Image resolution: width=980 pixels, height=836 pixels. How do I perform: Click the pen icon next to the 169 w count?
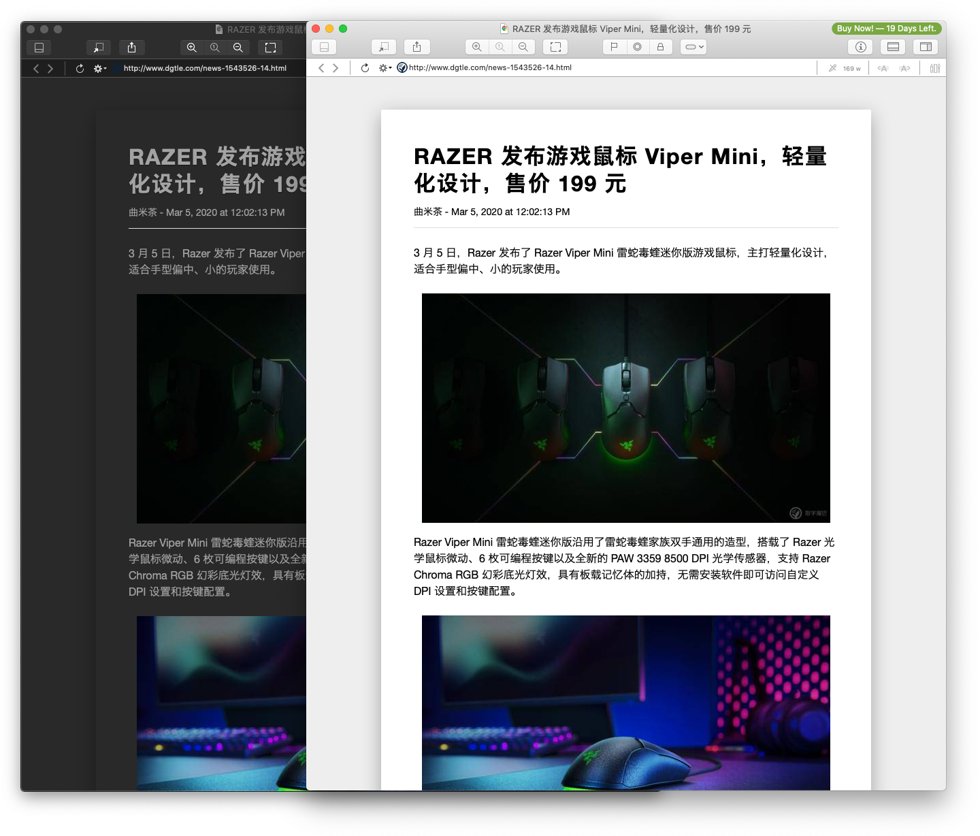coord(832,68)
